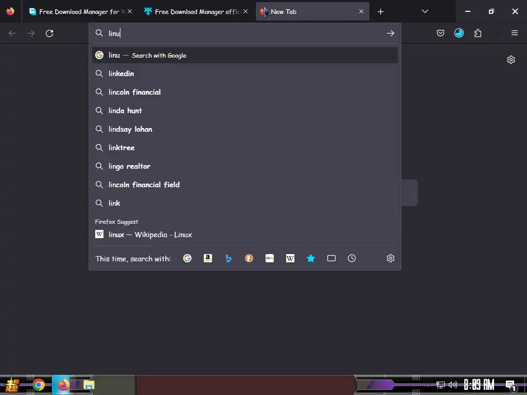Pick the linda hunt suggestion

244,111
